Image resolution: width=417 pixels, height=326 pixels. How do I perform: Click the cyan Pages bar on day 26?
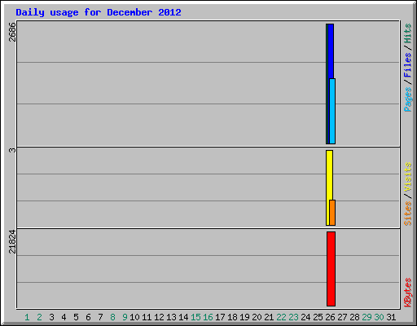pos(332,111)
